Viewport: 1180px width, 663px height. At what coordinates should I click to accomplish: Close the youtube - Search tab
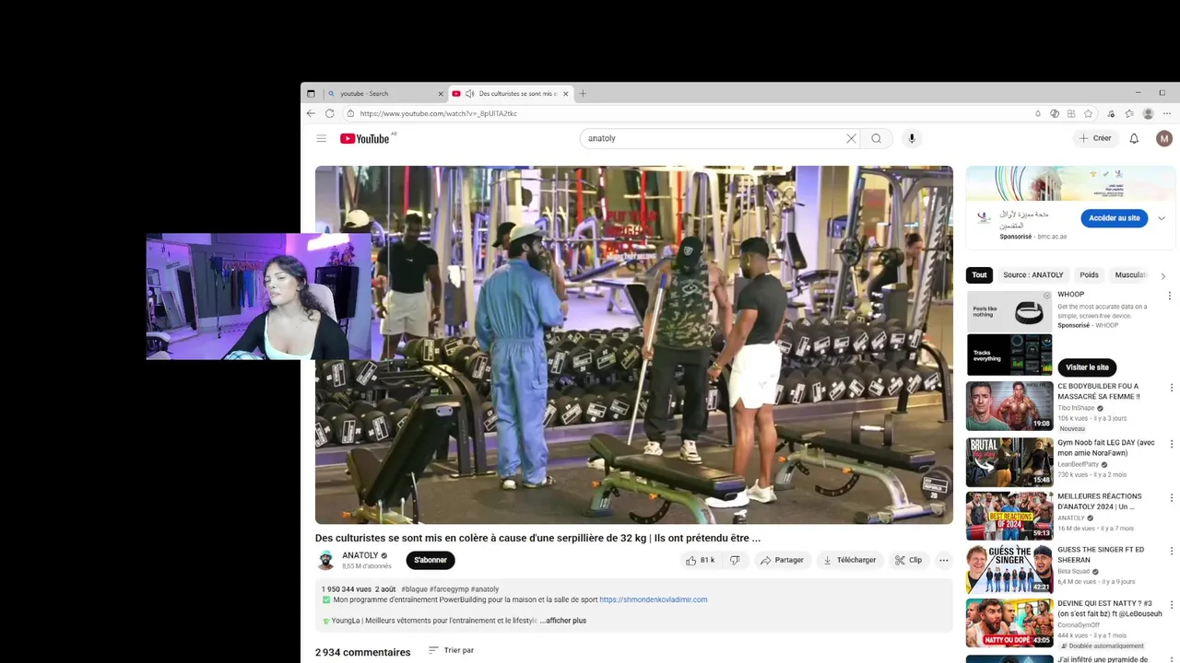pyautogui.click(x=440, y=93)
